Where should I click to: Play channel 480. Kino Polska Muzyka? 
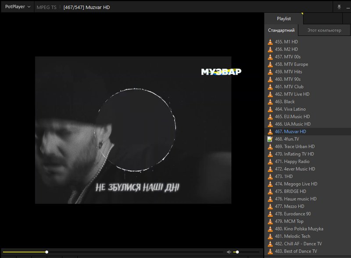tap(308, 229)
